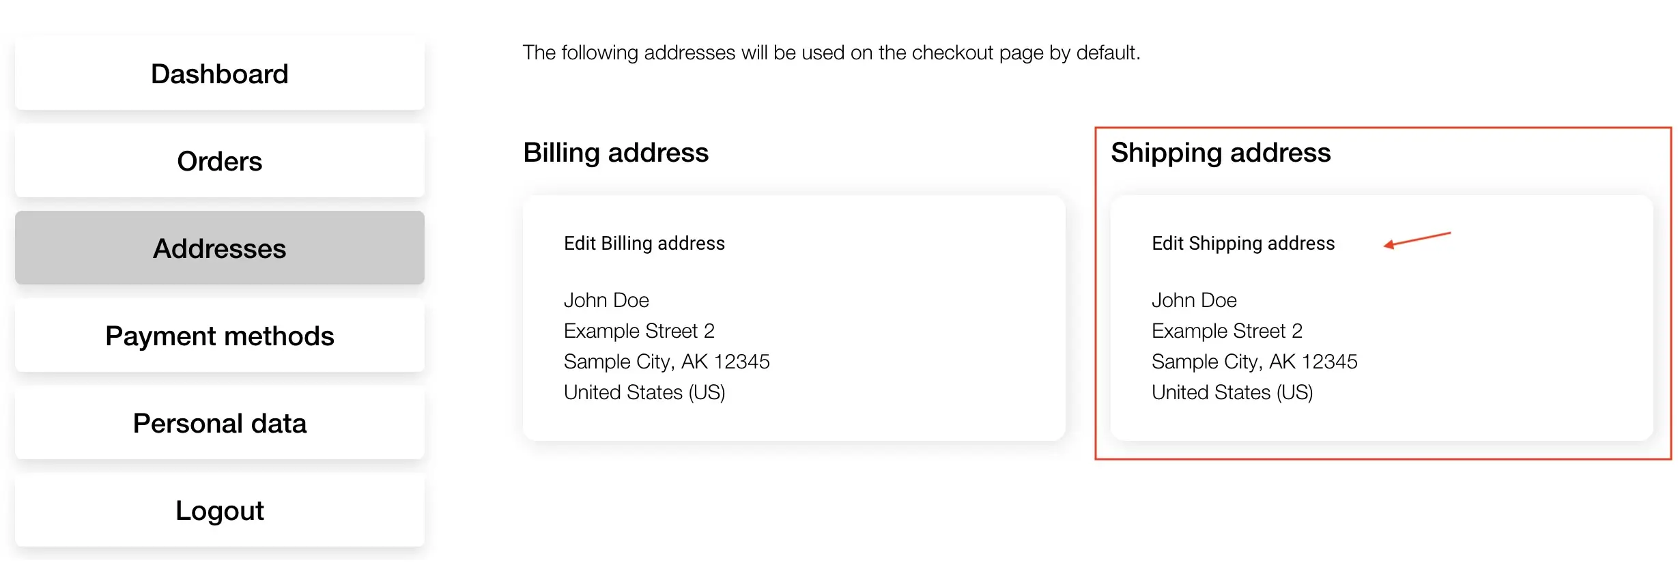
Task: Open the Dashboard menu item
Action: pos(219,74)
